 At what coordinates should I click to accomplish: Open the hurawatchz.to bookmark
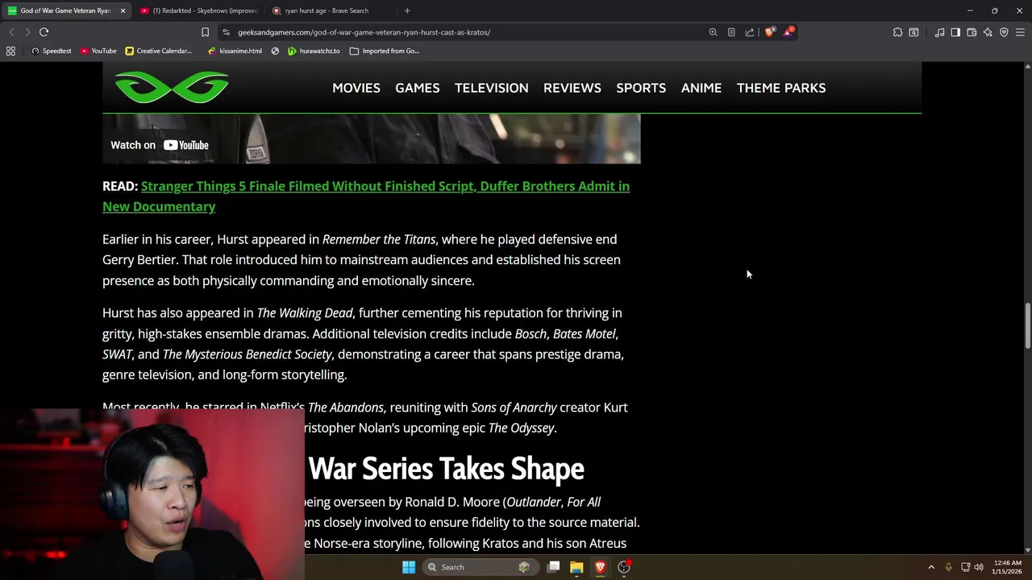click(x=314, y=51)
